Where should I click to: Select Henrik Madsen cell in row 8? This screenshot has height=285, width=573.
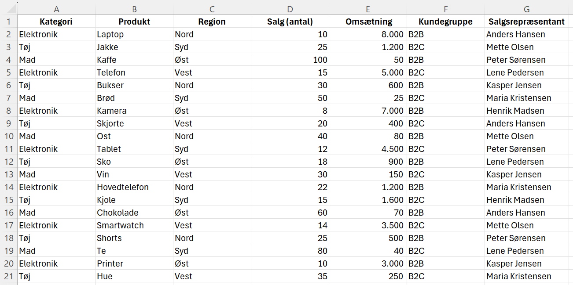click(527, 111)
